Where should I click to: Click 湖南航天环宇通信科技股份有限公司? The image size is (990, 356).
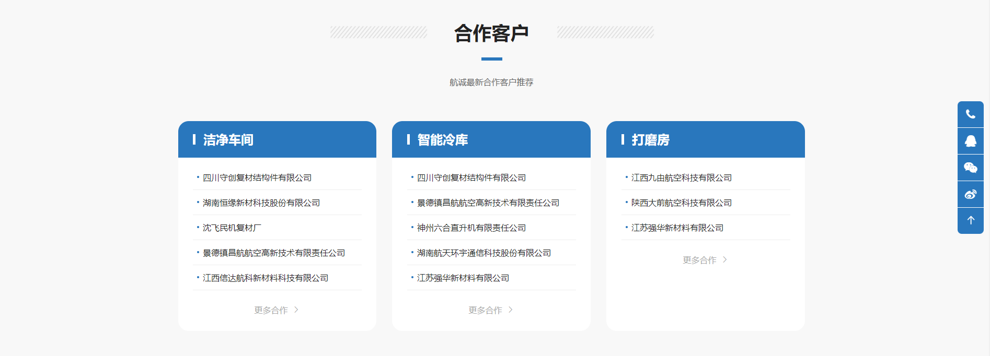pos(484,253)
